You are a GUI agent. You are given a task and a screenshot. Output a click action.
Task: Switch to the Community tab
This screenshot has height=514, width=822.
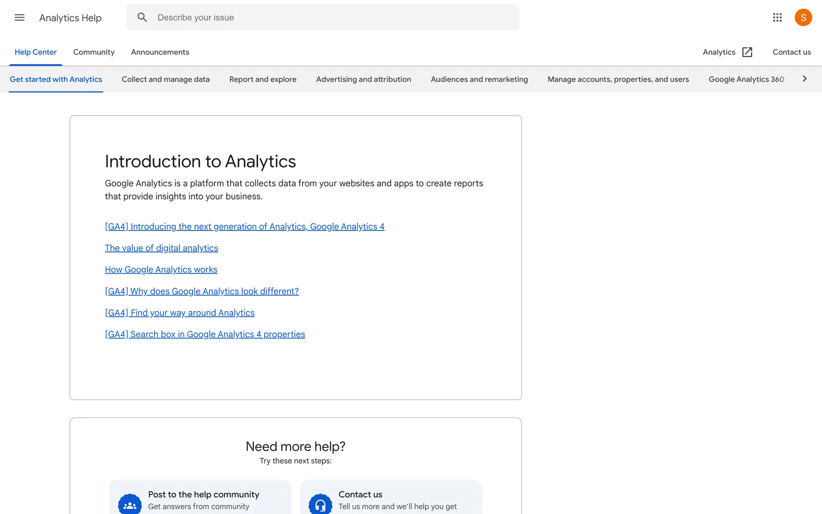coord(94,52)
